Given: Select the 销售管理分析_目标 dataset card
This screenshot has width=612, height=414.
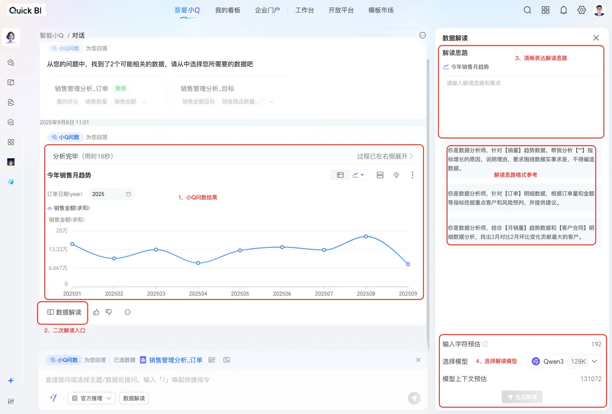Looking at the screenshot, I should pos(232,95).
